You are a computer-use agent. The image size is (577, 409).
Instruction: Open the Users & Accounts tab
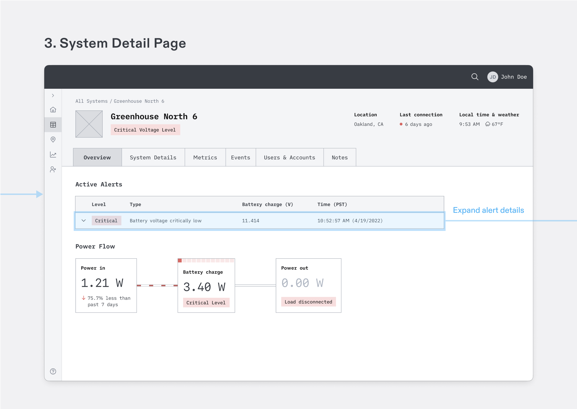coord(289,158)
